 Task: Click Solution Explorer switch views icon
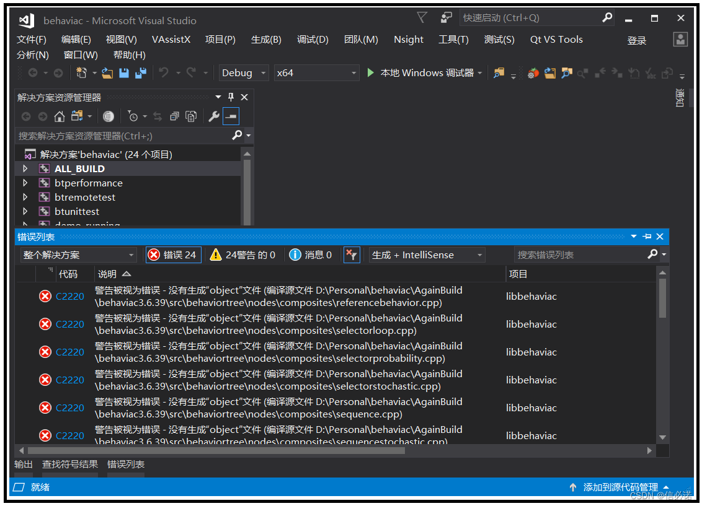tap(77, 116)
